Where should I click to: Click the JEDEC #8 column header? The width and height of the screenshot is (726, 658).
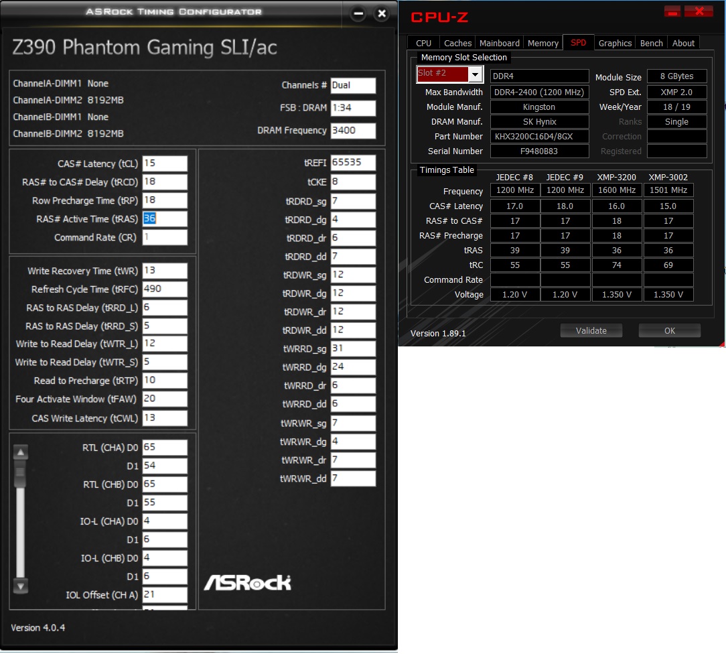click(x=514, y=178)
